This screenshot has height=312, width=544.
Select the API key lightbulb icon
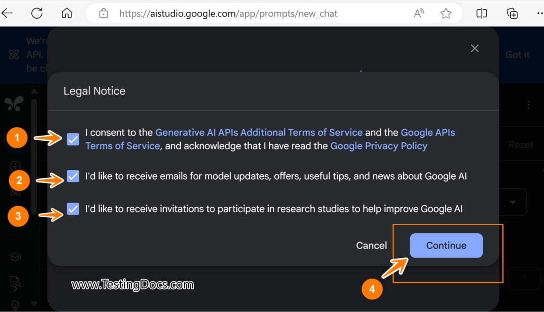pos(14,305)
